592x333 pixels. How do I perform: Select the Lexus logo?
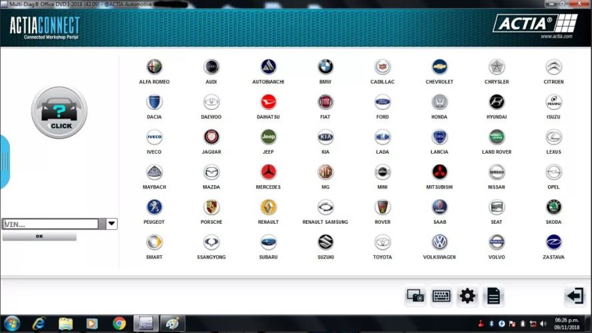[x=553, y=137]
